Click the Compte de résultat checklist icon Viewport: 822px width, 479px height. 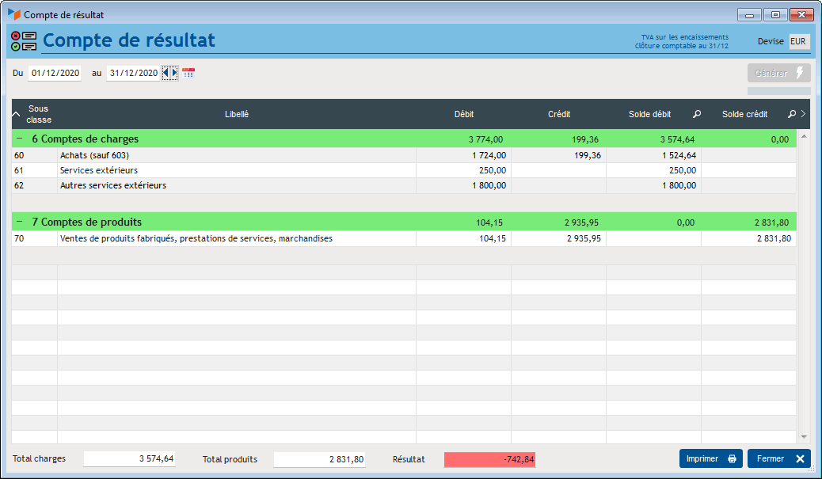coord(24,41)
